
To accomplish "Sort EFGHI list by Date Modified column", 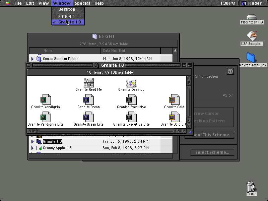I will click(x=131, y=51).
